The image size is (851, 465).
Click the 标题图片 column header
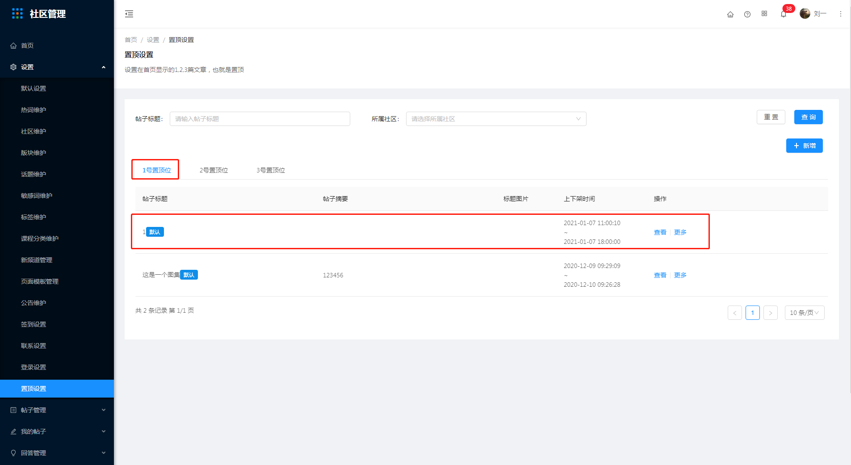516,199
